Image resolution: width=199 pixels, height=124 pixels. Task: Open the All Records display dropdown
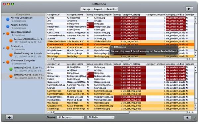pos(71,117)
